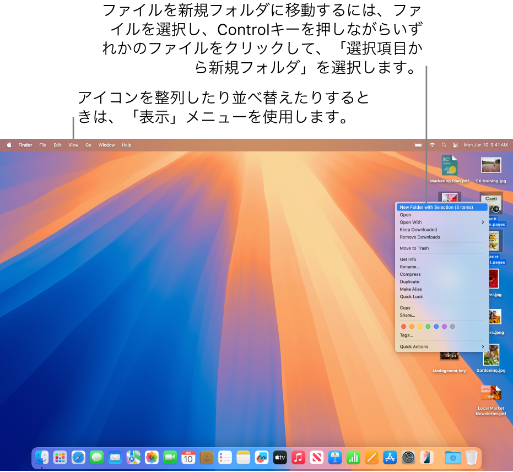Choose Get Info in context menu

[442, 259]
